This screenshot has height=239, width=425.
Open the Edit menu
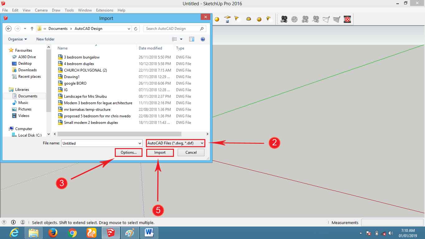pyautogui.click(x=15, y=10)
